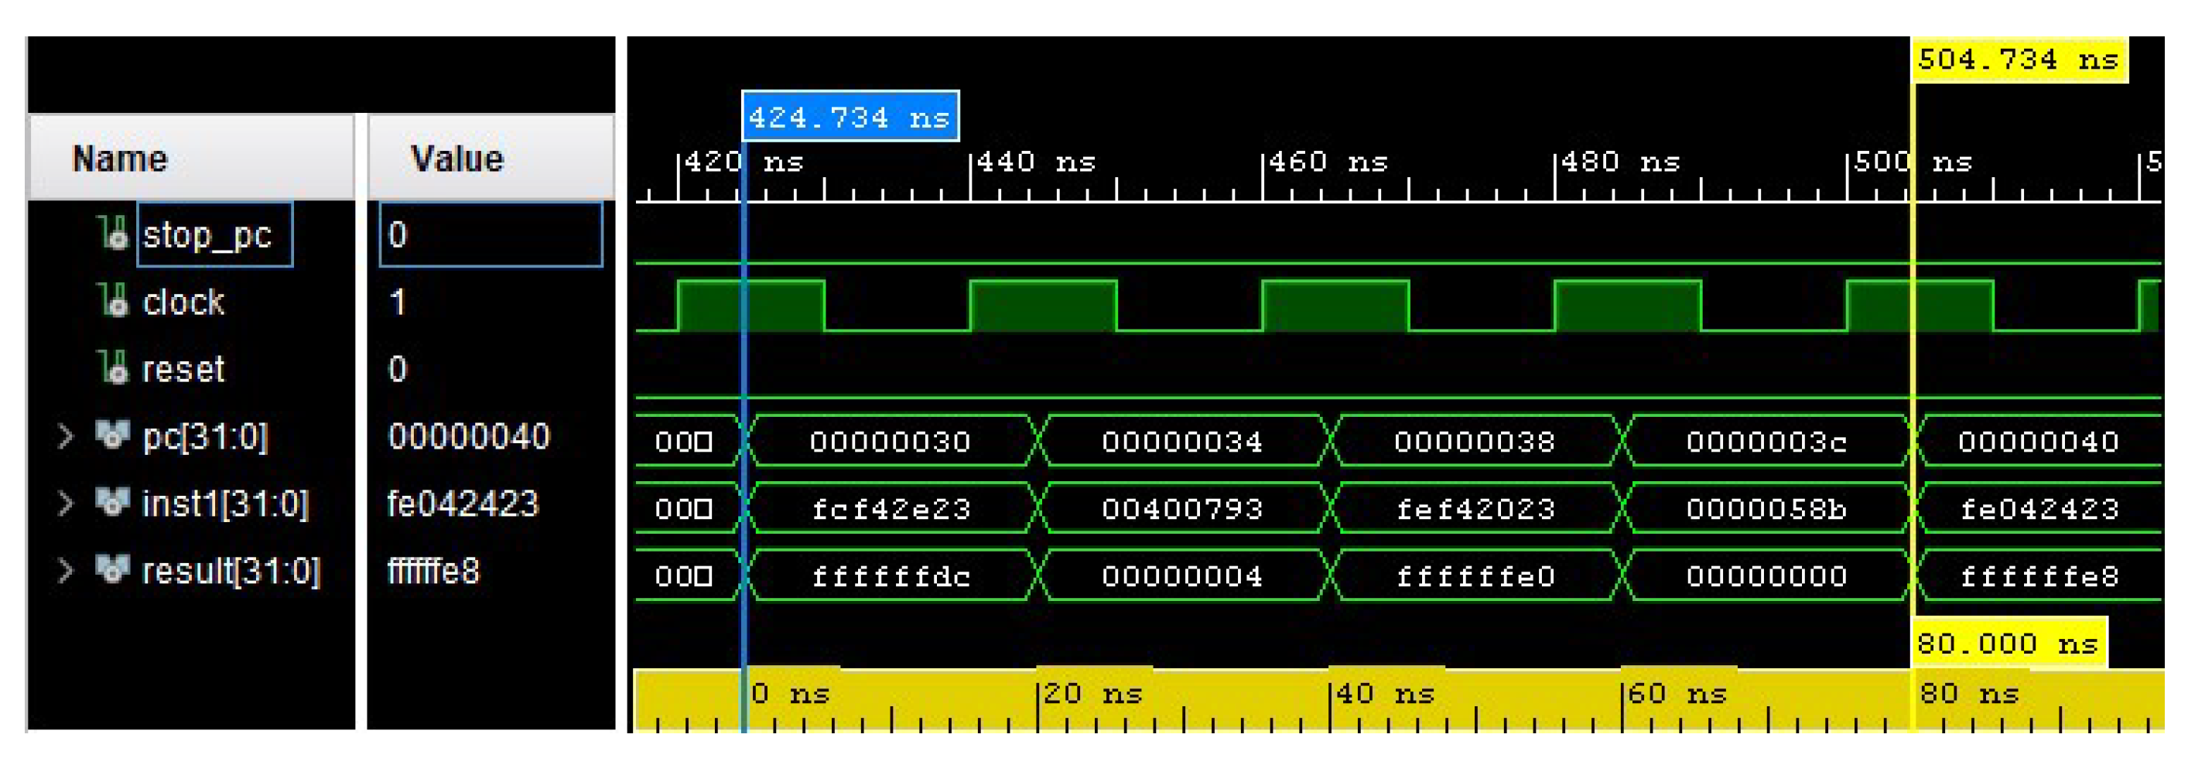The width and height of the screenshot is (2188, 765).
Task: Select the clock signal name
Action: [x=183, y=302]
